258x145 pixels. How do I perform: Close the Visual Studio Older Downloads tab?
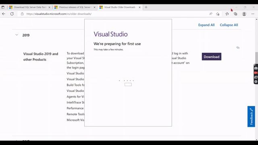(x=139, y=7)
